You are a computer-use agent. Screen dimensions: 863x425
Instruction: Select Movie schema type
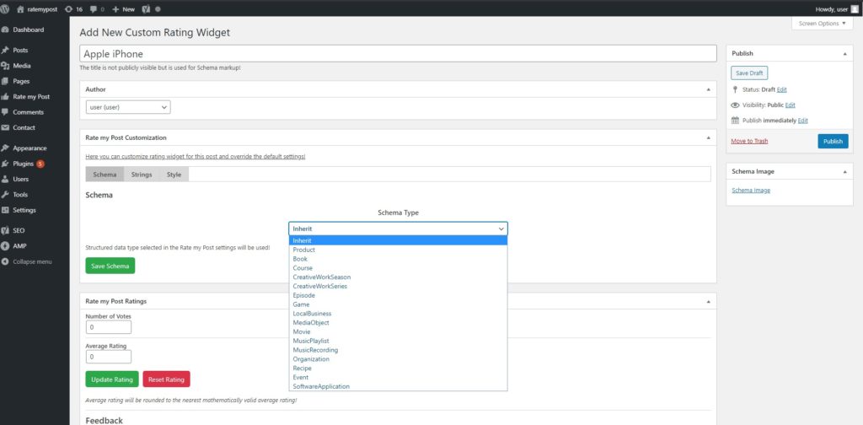(398, 331)
